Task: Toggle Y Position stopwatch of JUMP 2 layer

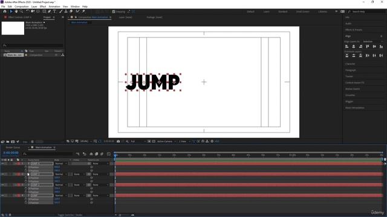Action: pyautogui.click(x=26, y=192)
